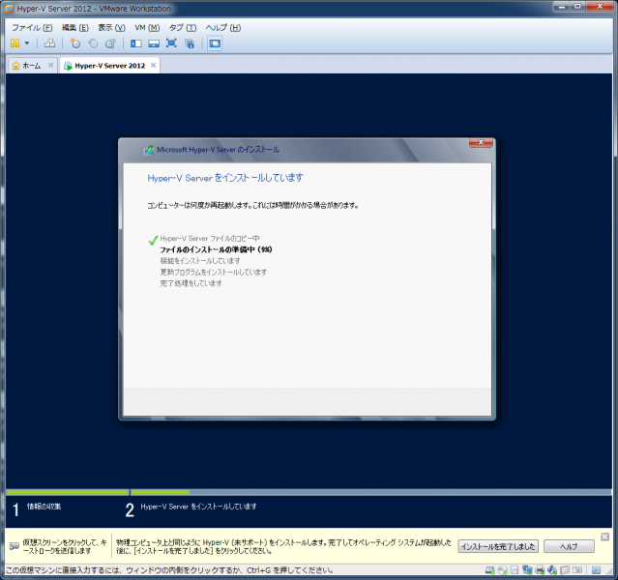
Task: Close the Hyper-V Server 2012 tab
Action: 154,65
